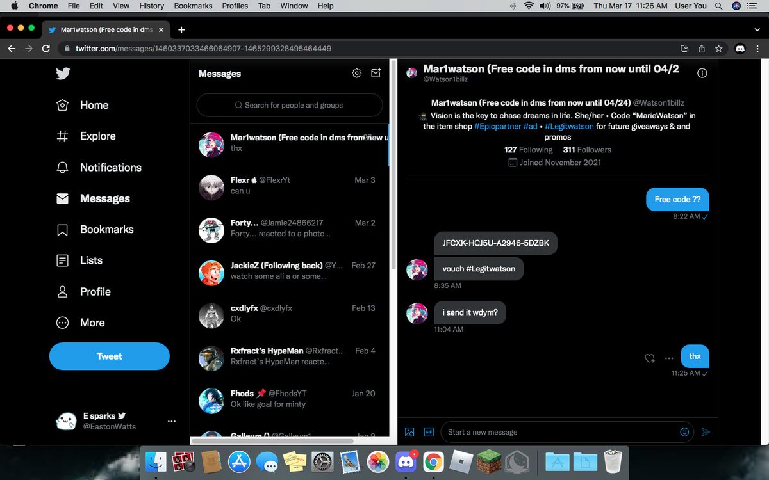
Task: Open Siri from the menu bar
Action: [736, 6]
